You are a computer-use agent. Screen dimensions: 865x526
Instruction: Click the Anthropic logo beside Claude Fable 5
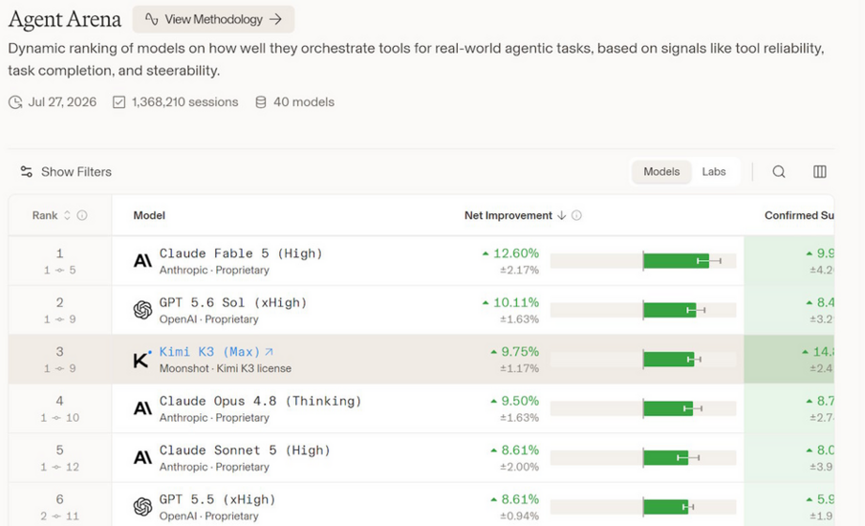(x=142, y=260)
